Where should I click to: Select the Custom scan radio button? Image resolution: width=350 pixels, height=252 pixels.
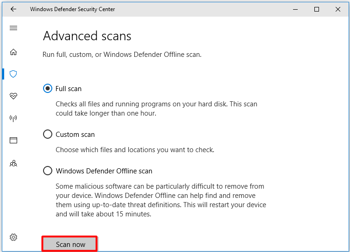(x=48, y=134)
